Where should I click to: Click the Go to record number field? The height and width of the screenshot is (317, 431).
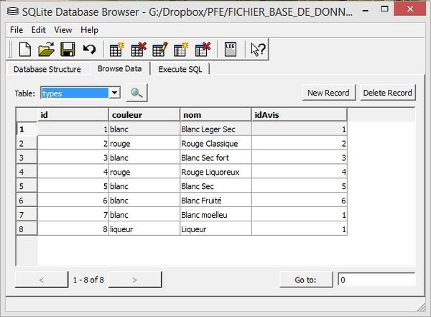[x=376, y=280]
